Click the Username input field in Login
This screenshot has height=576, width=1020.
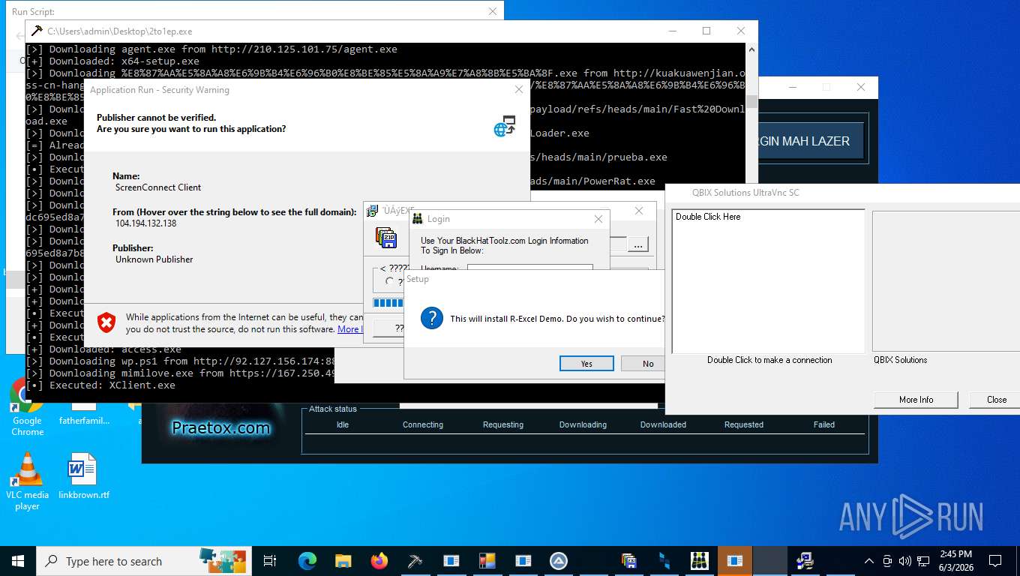point(529,267)
